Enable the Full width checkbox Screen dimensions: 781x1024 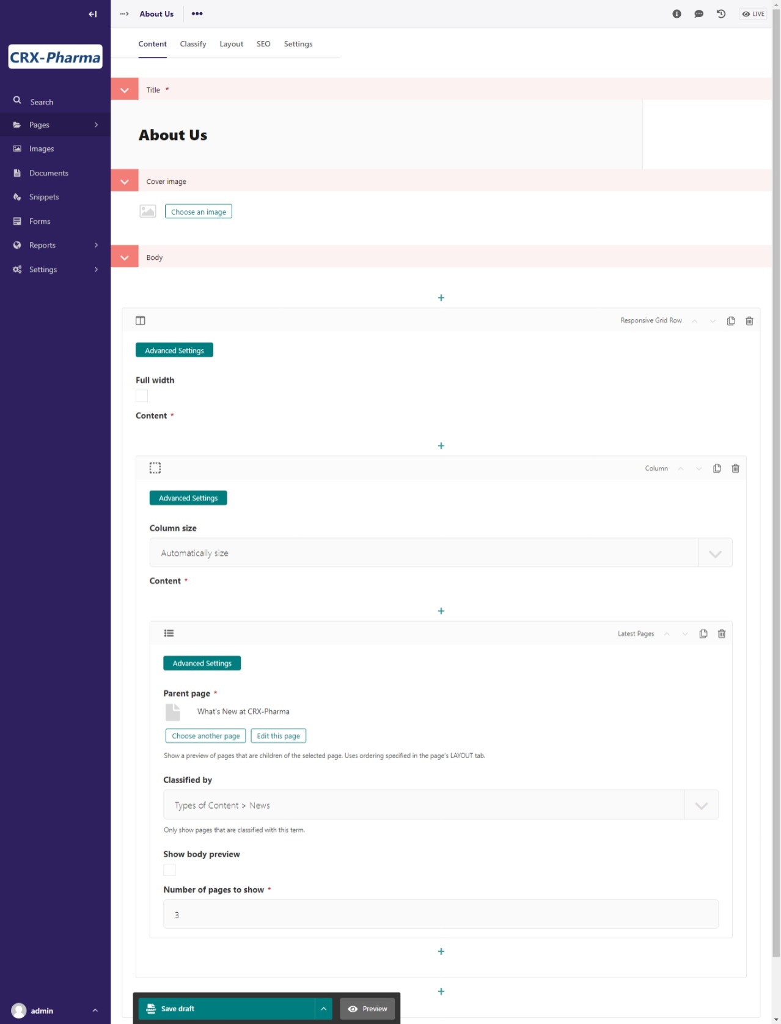pyautogui.click(x=142, y=396)
